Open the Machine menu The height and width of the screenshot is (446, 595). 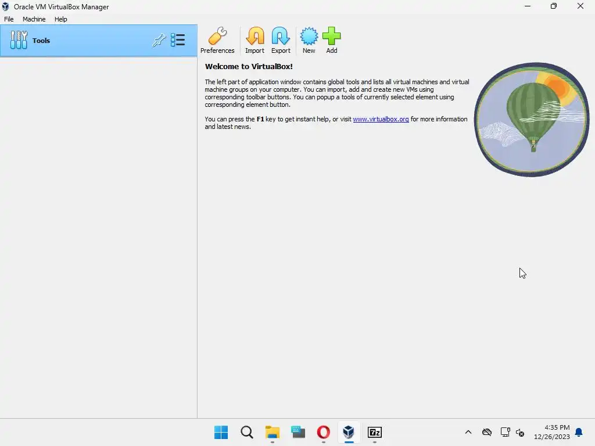(x=34, y=19)
